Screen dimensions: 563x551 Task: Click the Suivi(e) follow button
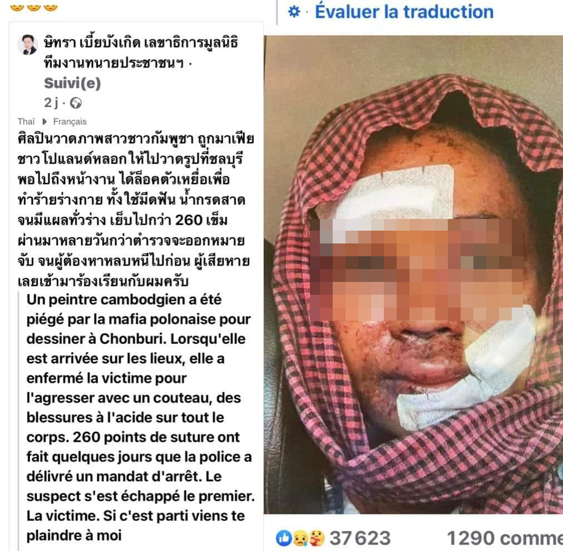[x=72, y=83]
